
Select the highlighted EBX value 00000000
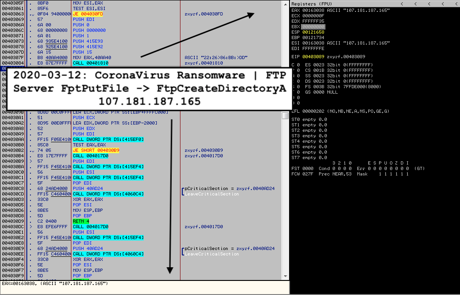313,27
